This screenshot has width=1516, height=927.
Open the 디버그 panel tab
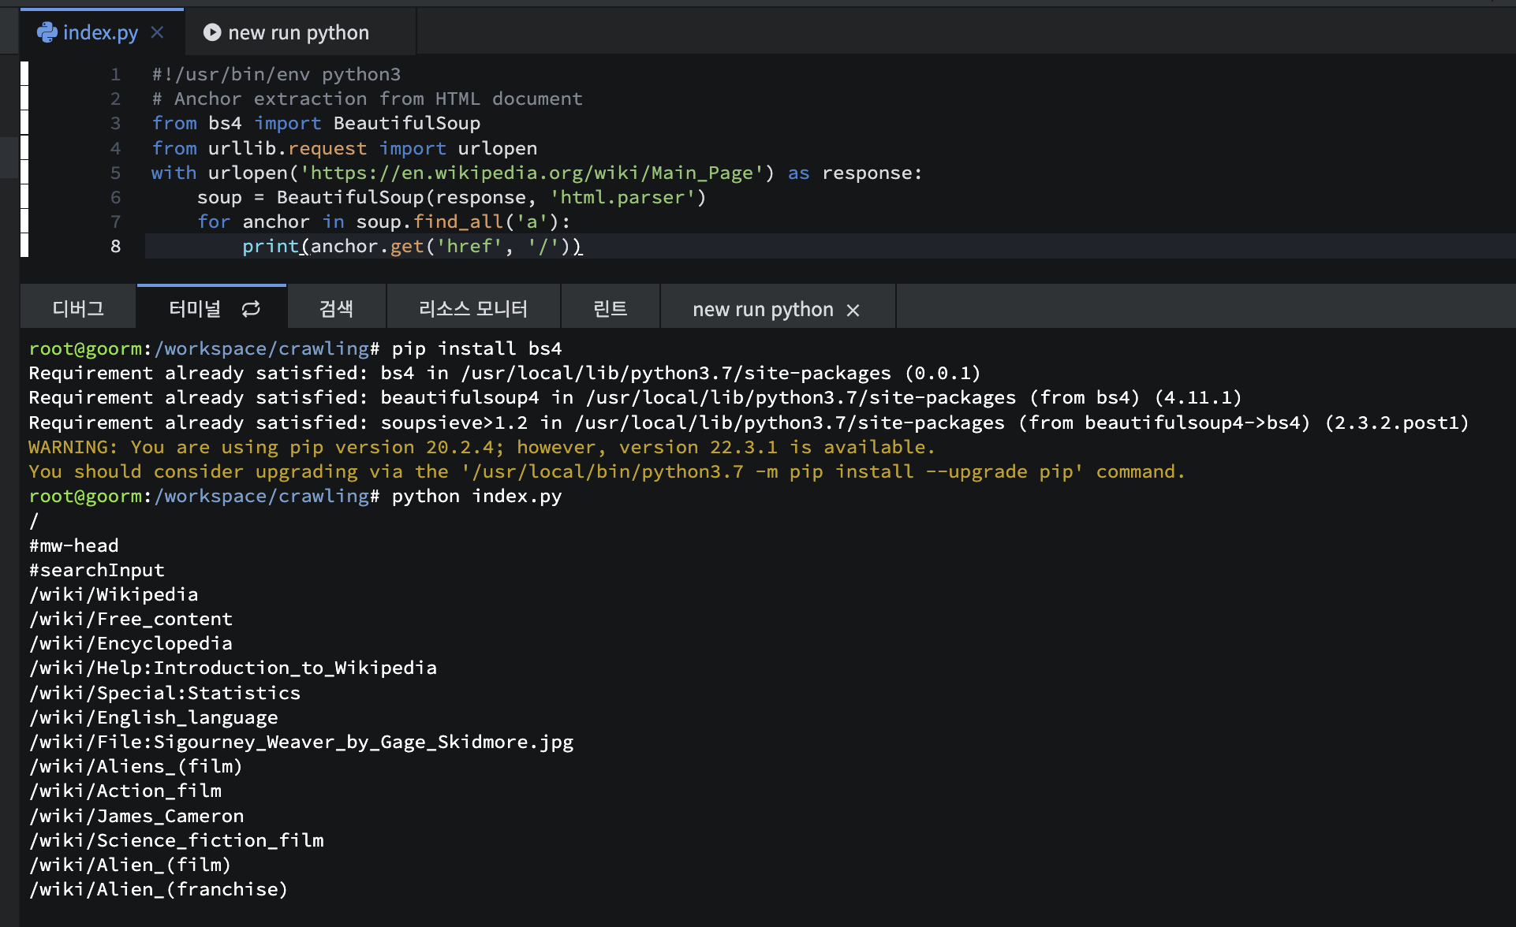(x=78, y=309)
